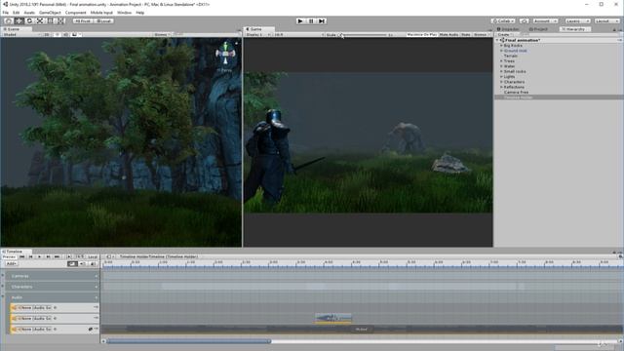
Task: Adjust the Game view Scale slider
Action: pos(364,35)
